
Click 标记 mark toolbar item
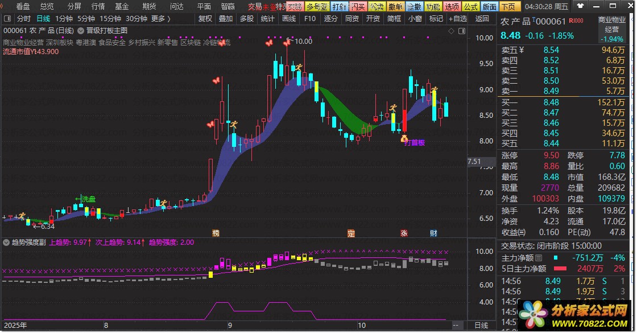pos(436,19)
